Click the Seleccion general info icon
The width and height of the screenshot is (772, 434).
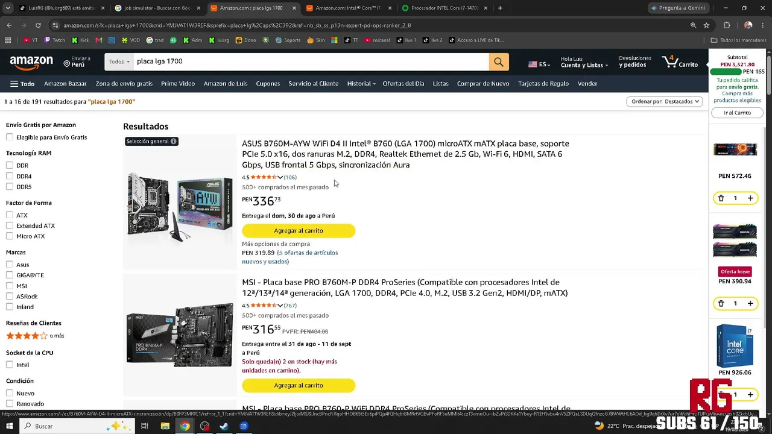[x=174, y=142]
